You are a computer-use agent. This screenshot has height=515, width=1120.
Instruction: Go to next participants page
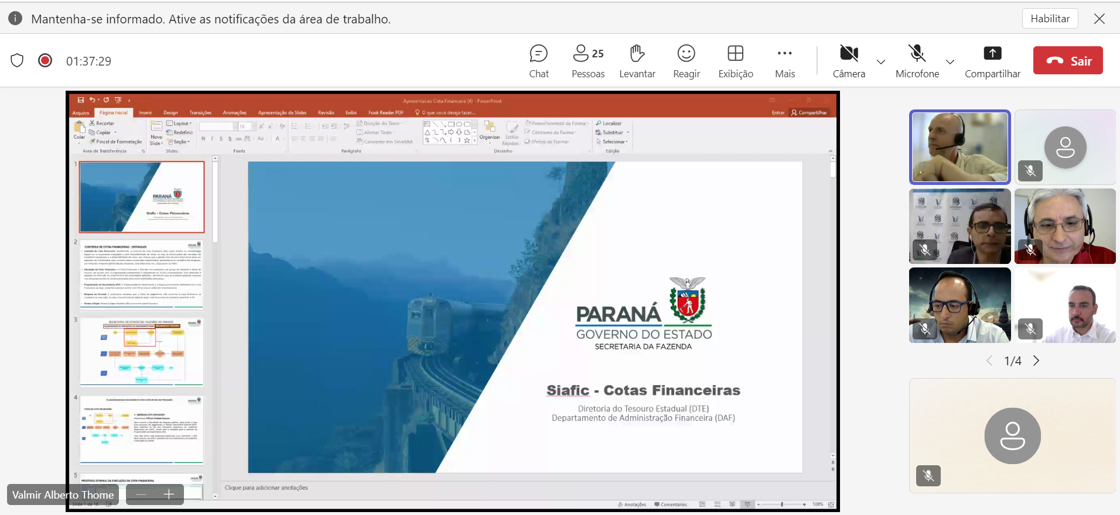(x=1036, y=360)
